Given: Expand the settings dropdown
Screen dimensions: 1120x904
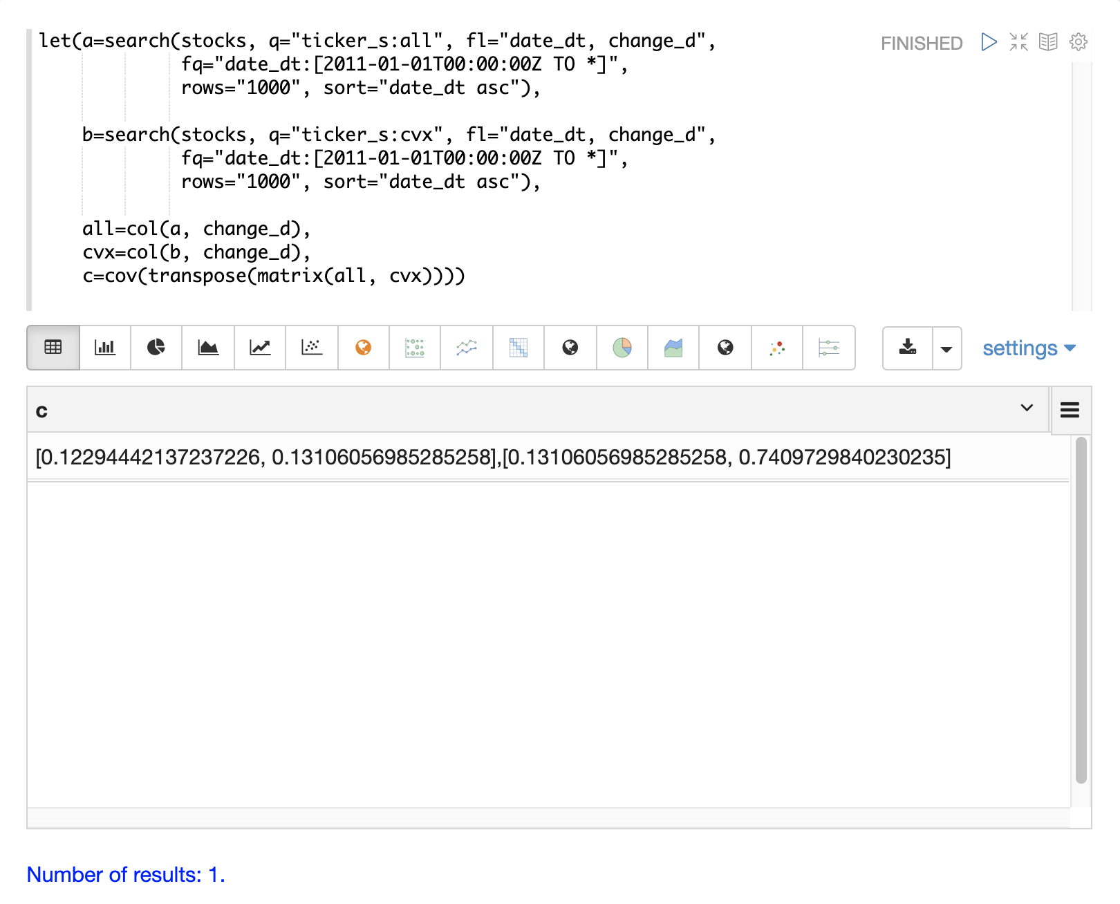Looking at the screenshot, I should click(x=1029, y=348).
